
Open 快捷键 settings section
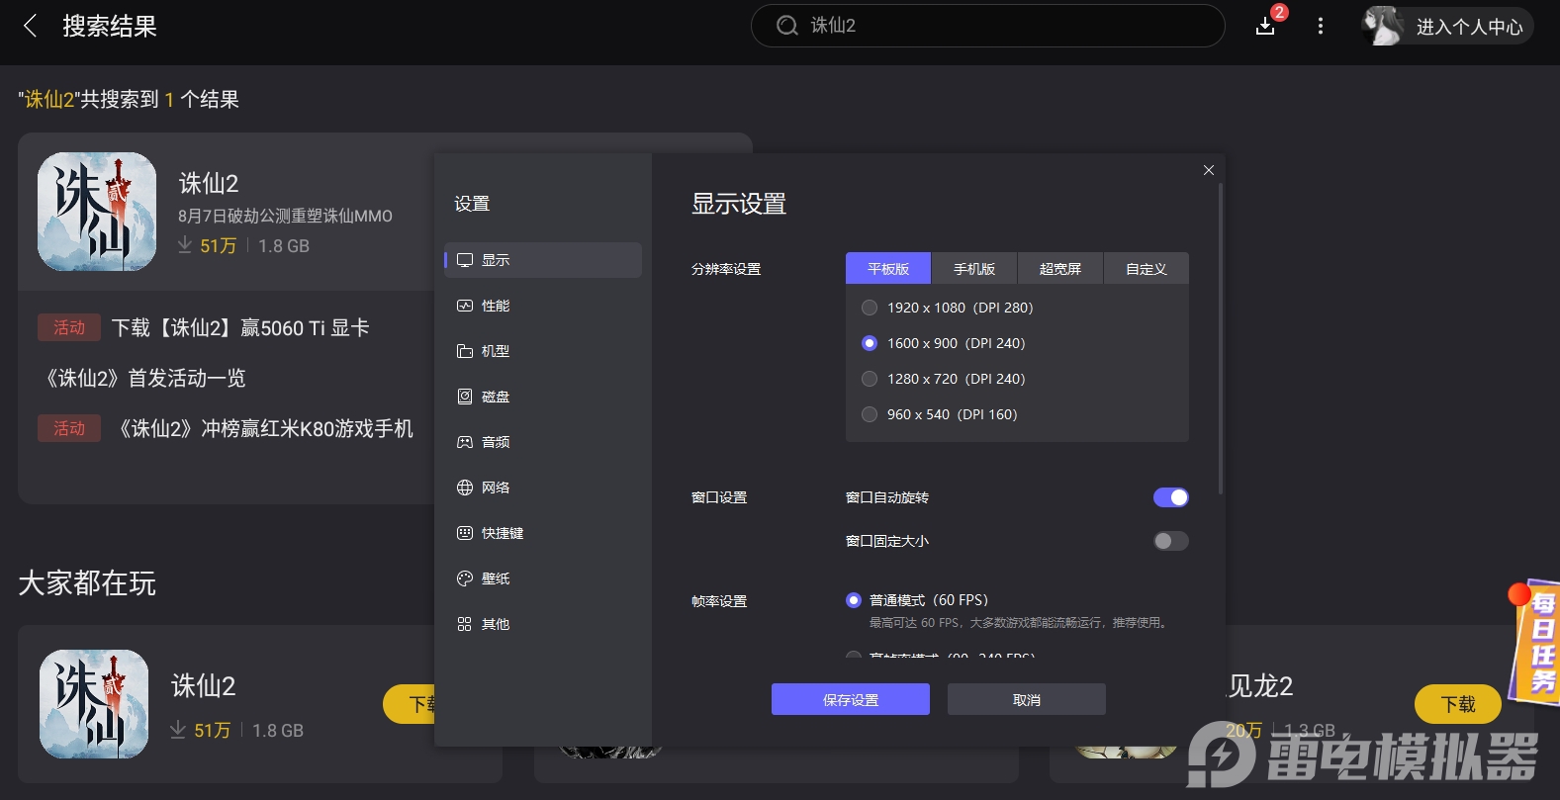[x=543, y=533]
